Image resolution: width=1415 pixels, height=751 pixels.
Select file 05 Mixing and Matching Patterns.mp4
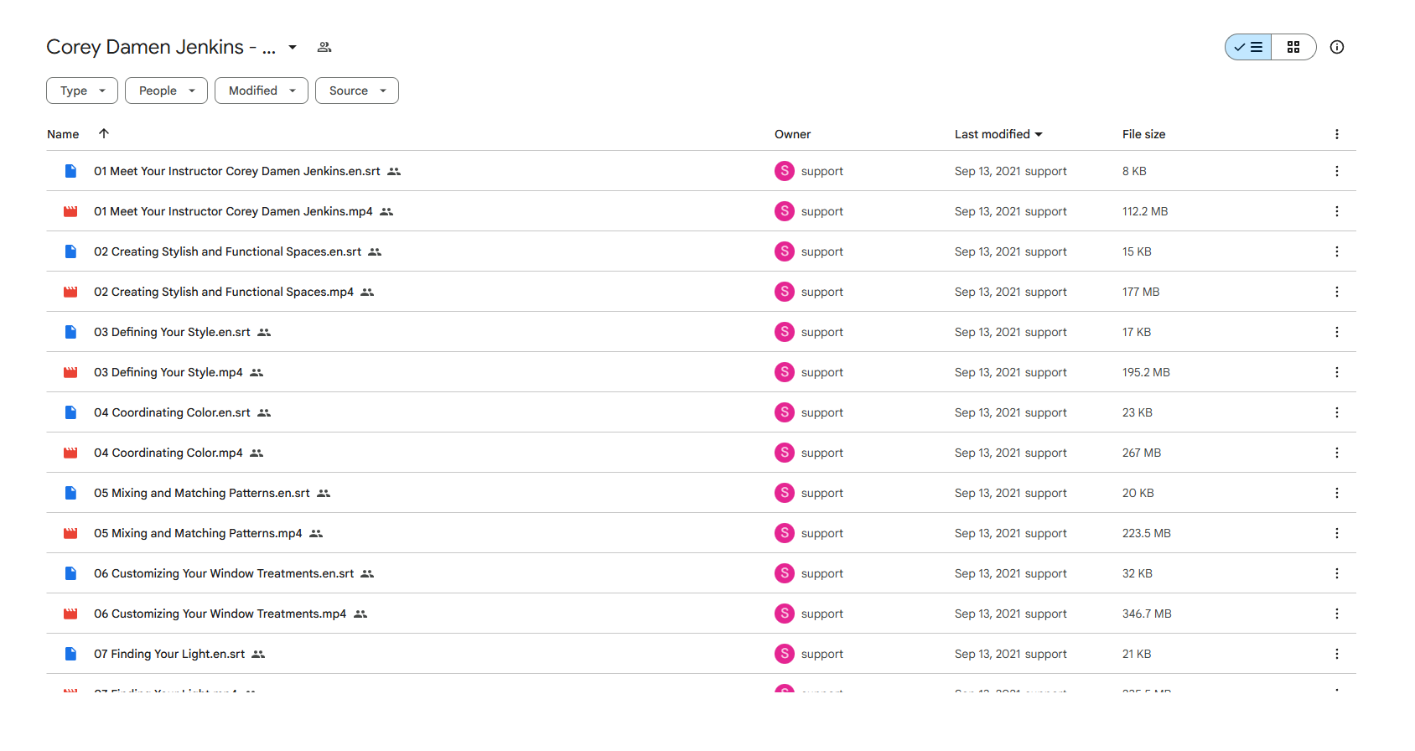tap(701, 533)
